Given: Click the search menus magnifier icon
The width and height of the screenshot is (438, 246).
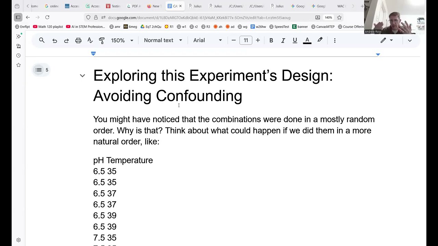Looking at the screenshot, I should 42,40.
